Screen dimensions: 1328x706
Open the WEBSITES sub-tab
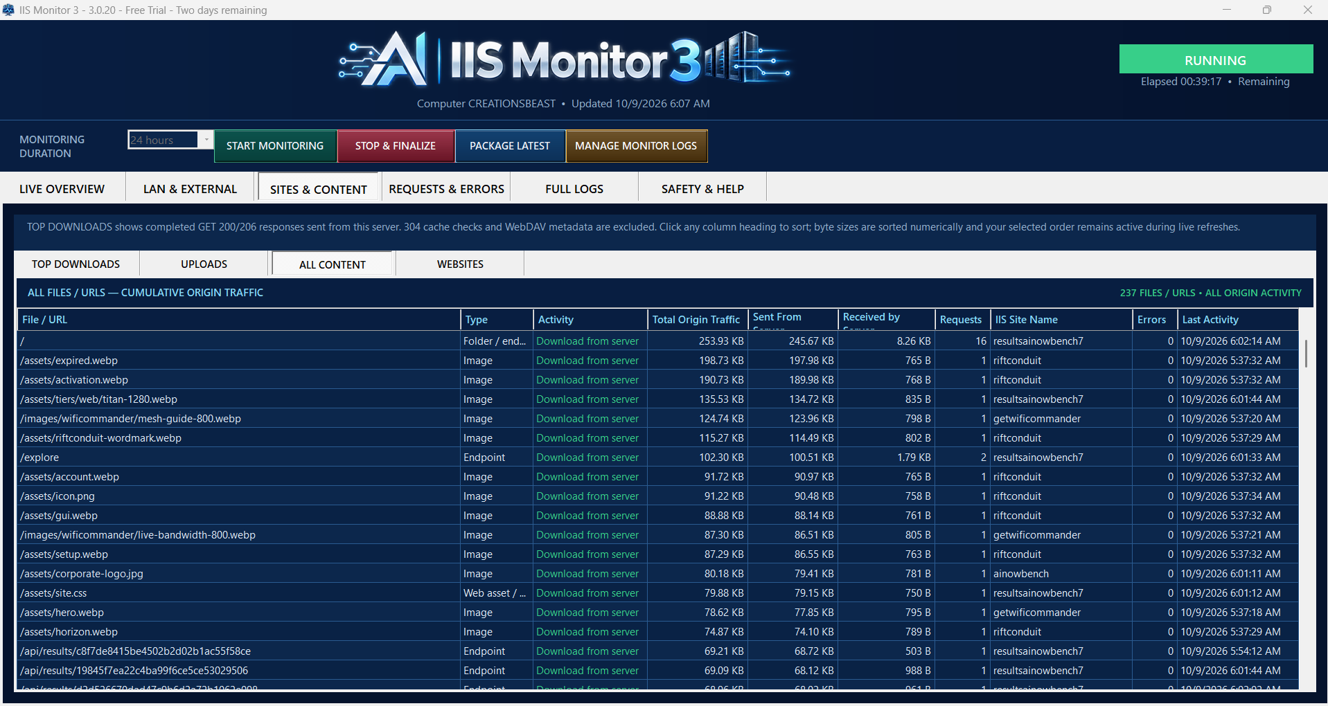(461, 264)
